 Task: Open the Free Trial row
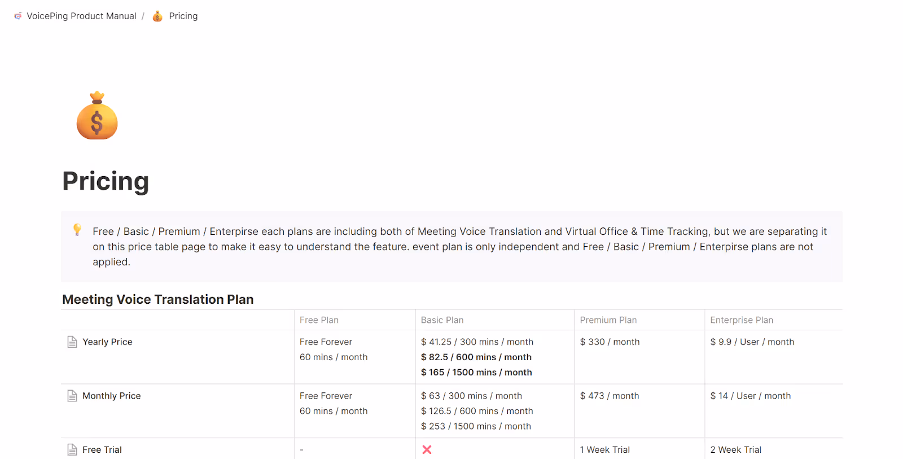[x=102, y=449]
